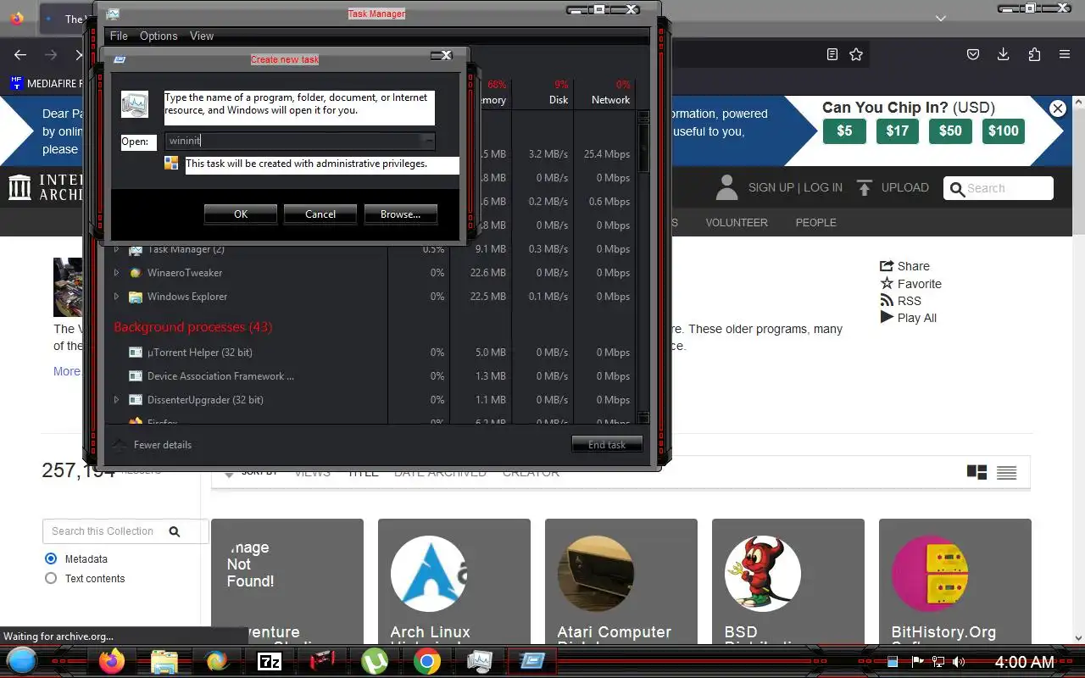Click the RSS link
This screenshot has width=1085, height=678.
(900, 301)
